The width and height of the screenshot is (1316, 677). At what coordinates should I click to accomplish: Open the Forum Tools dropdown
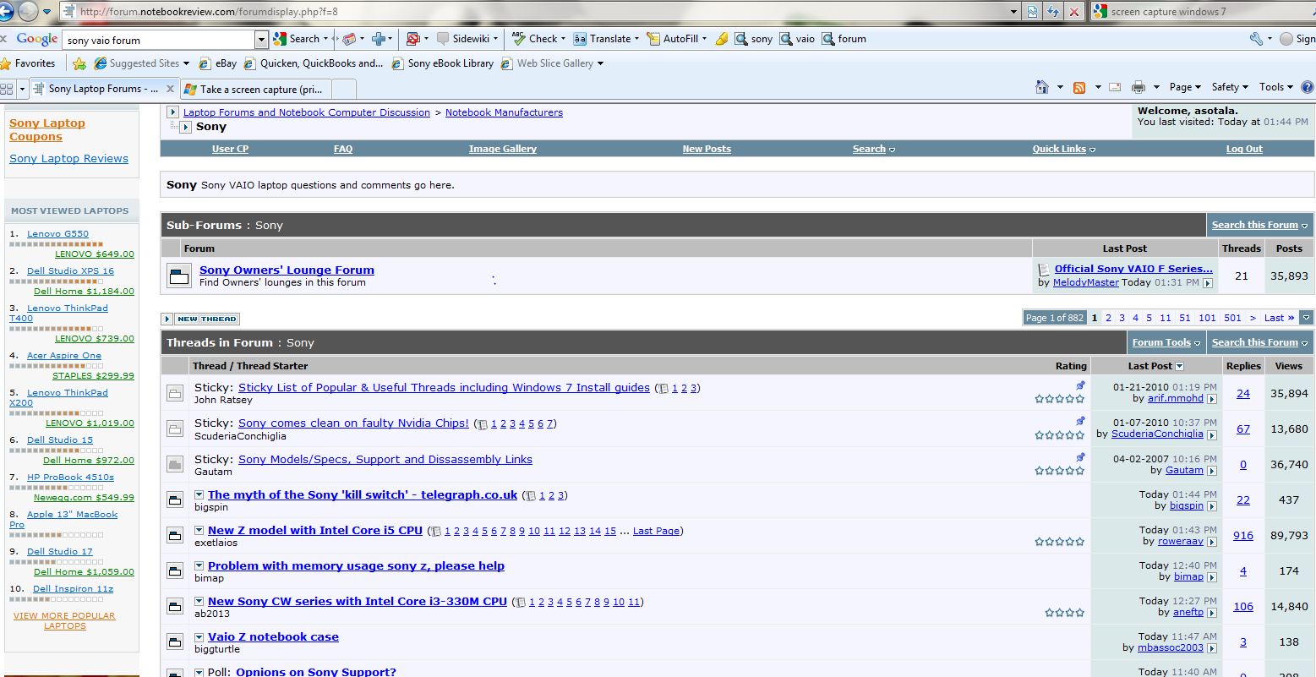pyautogui.click(x=1166, y=343)
